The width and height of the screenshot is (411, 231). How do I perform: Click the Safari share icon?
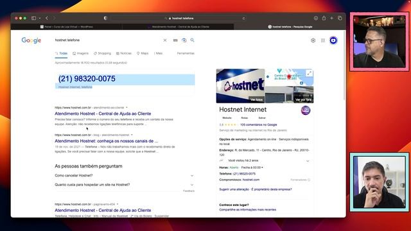click(324, 18)
